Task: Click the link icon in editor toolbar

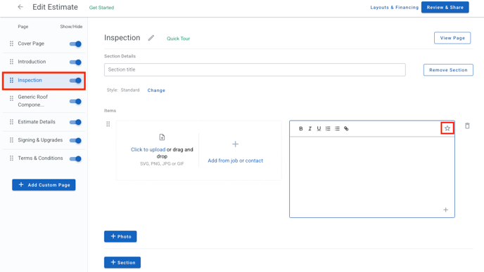Action: click(x=346, y=128)
